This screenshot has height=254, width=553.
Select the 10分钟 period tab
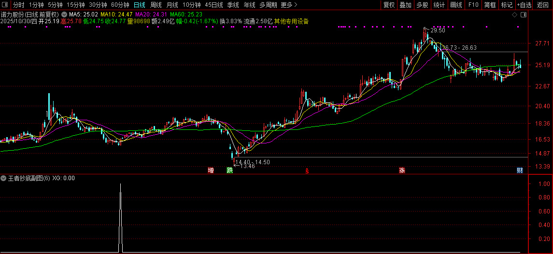[192, 5]
